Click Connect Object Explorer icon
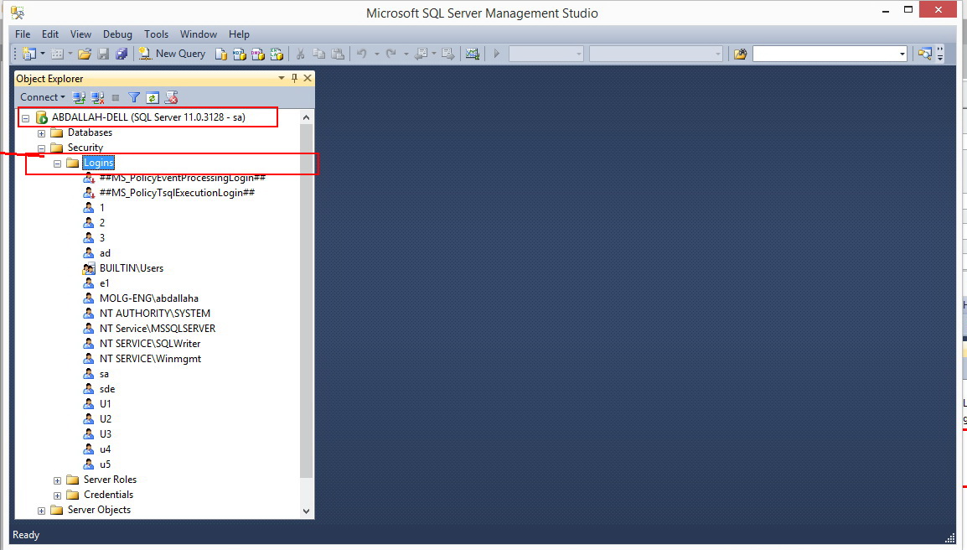 [79, 97]
